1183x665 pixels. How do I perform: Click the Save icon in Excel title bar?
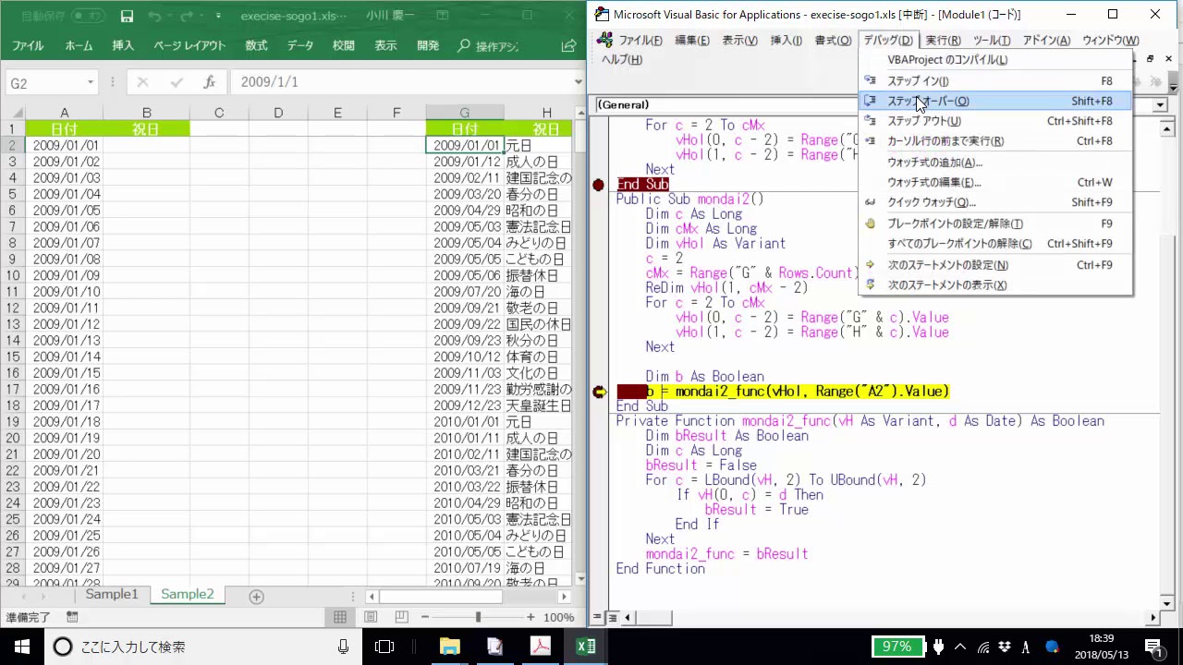[x=127, y=16]
